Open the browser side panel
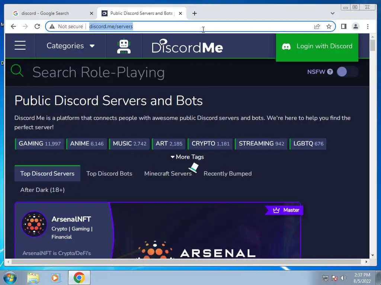The height and width of the screenshot is (285, 381). click(x=343, y=26)
